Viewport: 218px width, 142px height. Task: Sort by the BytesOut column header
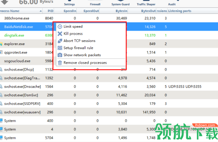142,11
